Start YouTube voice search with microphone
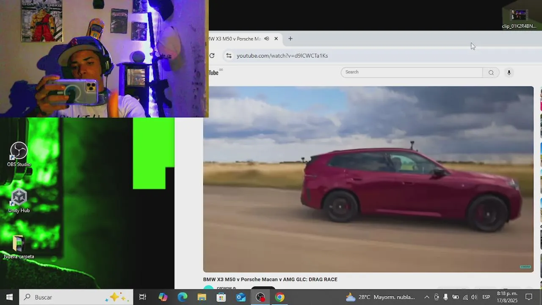542x305 pixels. click(x=509, y=72)
